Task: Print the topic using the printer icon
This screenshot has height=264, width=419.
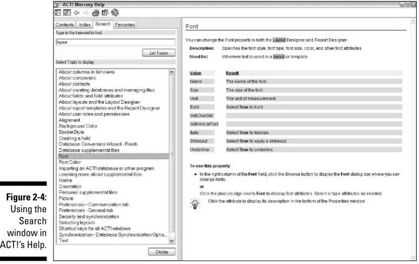Action: click(95, 12)
